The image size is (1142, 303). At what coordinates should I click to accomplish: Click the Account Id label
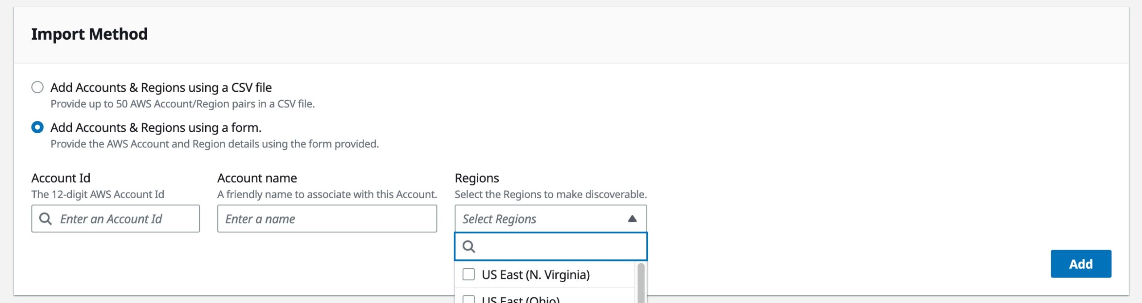[60, 177]
